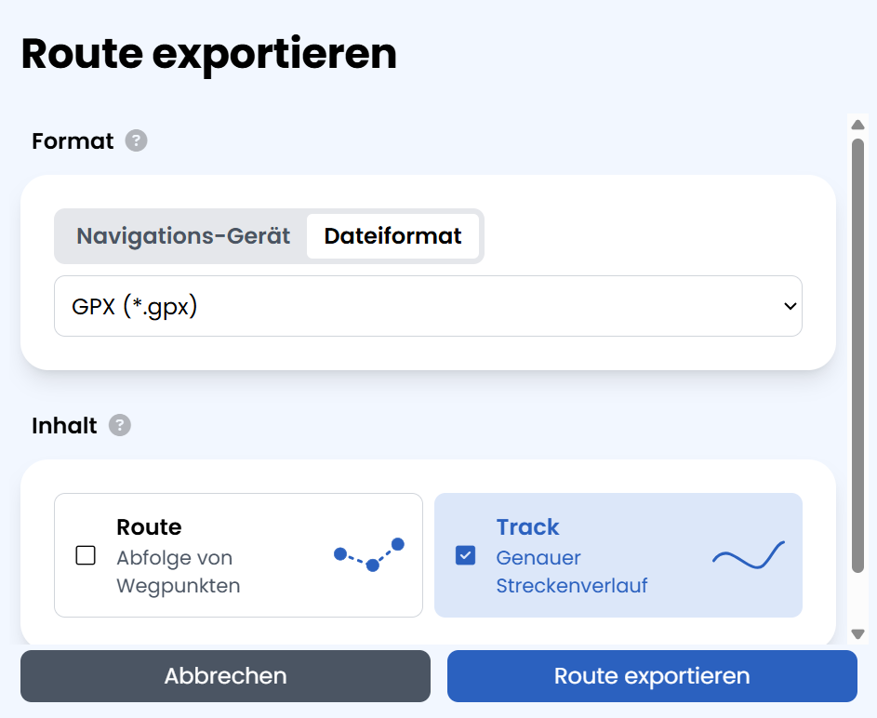Uncheck the Track checkbox
877x718 pixels.
tap(465, 555)
